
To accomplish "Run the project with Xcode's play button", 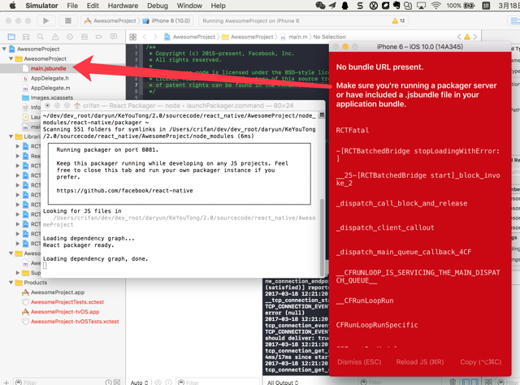I will pos(45,20).
